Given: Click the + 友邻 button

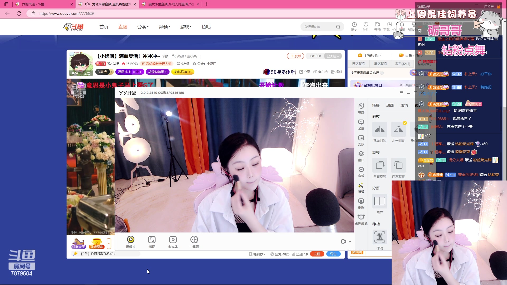Looking at the screenshot, I should [x=295, y=56].
